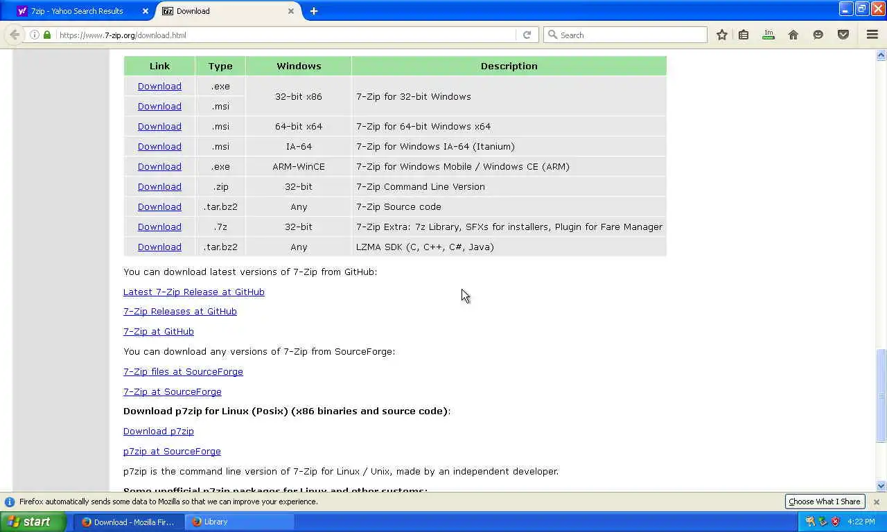Download the 7-Zip Command Line .zip
This screenshot has width=887, height=532.
(159, 186)
